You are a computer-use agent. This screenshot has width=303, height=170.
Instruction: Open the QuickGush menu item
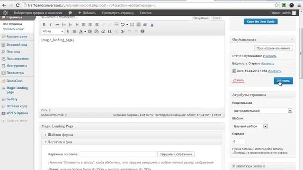tap(15, 81)
